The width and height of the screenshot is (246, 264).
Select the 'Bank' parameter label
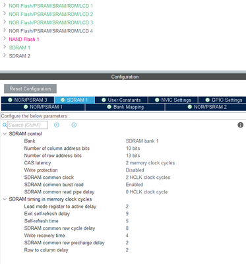(x=30, y=141)
